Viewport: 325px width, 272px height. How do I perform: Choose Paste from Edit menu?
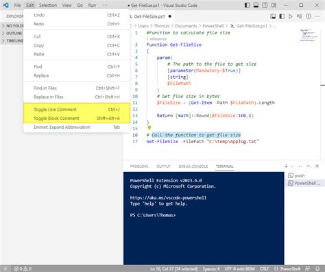pos(77,54)
